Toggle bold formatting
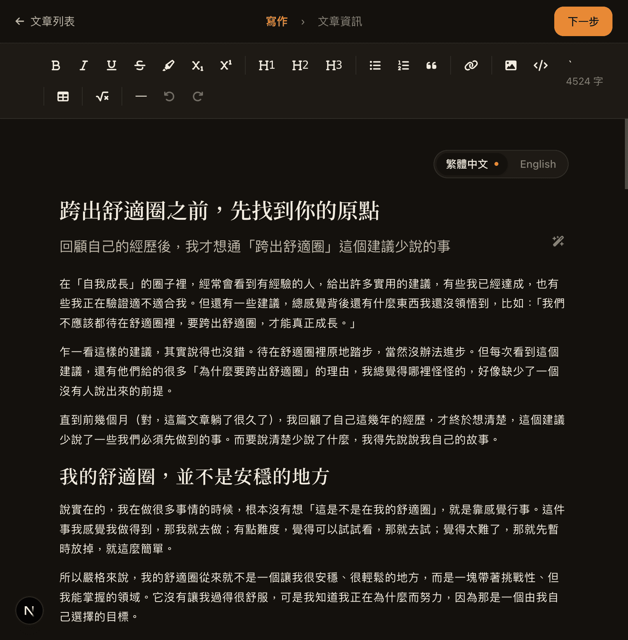Viewport: 628px width, 640px height. 56,65
